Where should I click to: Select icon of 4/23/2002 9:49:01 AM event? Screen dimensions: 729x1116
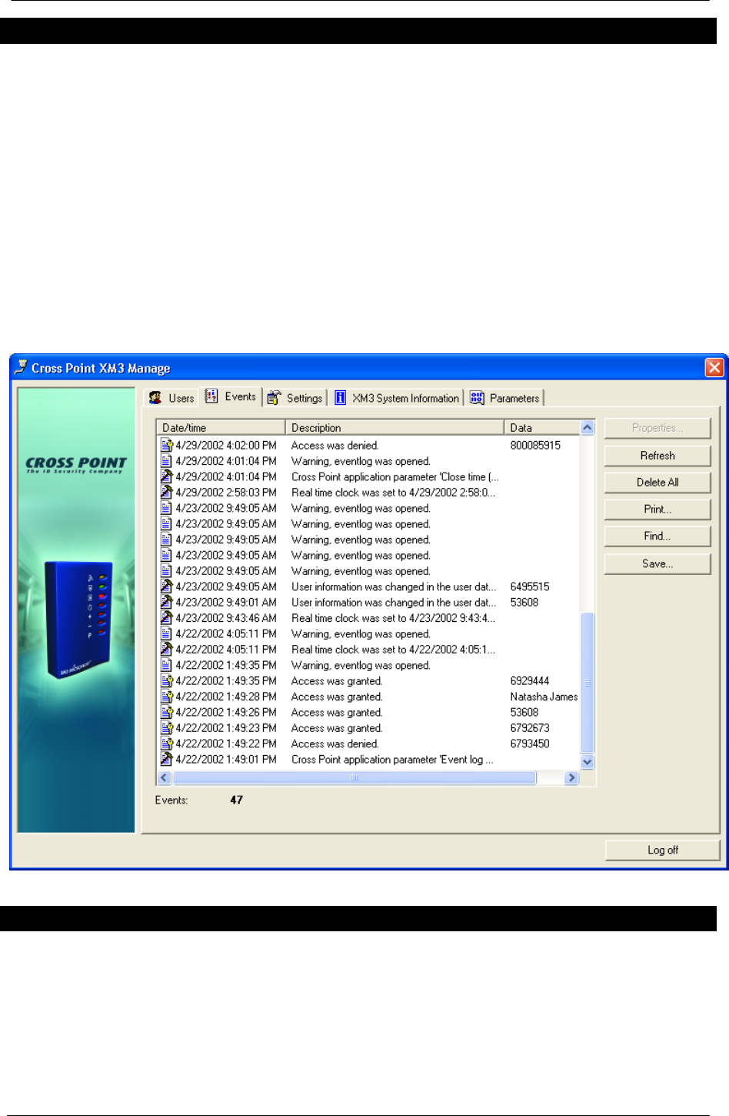[166, 603]
